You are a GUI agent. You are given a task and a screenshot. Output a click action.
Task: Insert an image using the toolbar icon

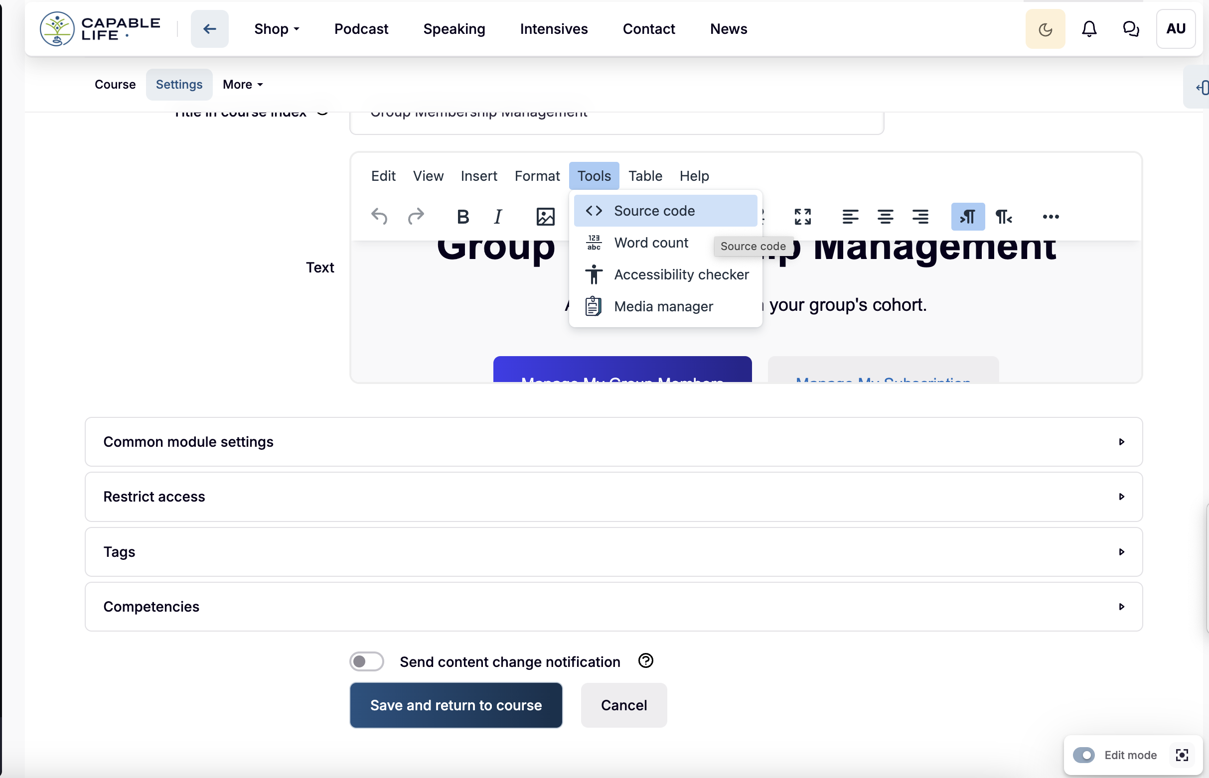click(x=545, y=217)
